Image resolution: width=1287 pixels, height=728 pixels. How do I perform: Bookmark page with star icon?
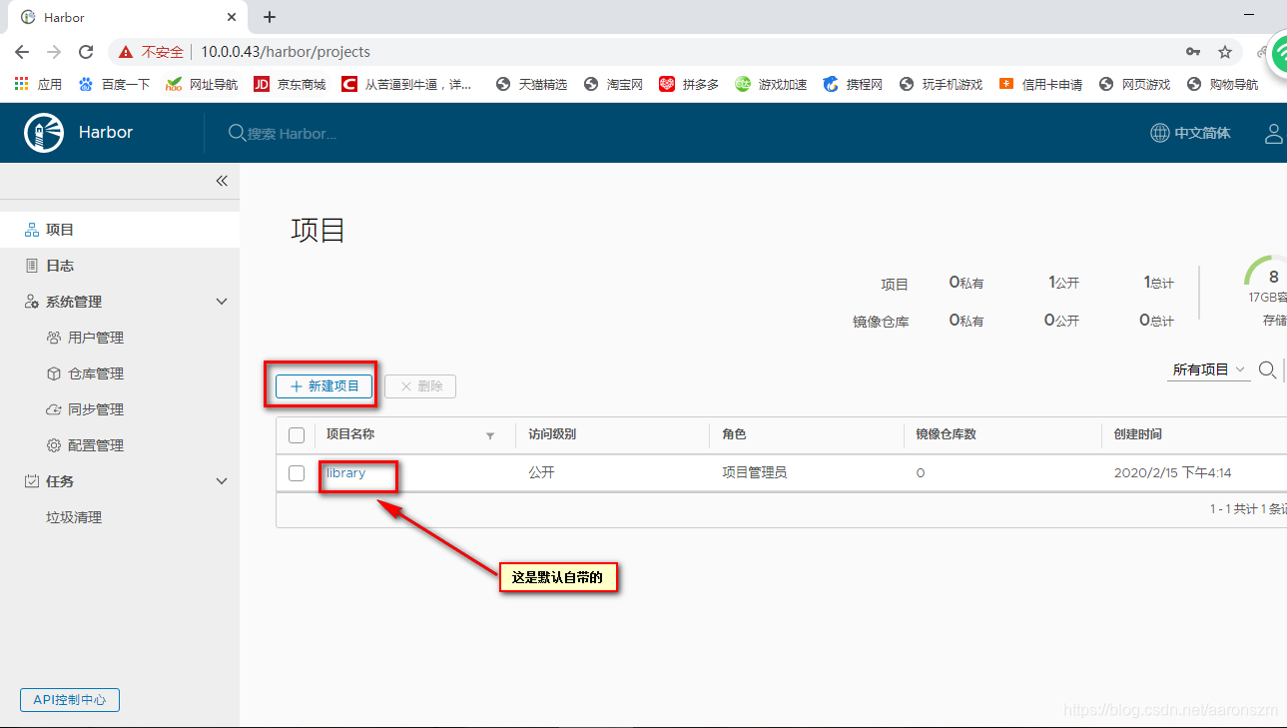tap(1225, 52)
